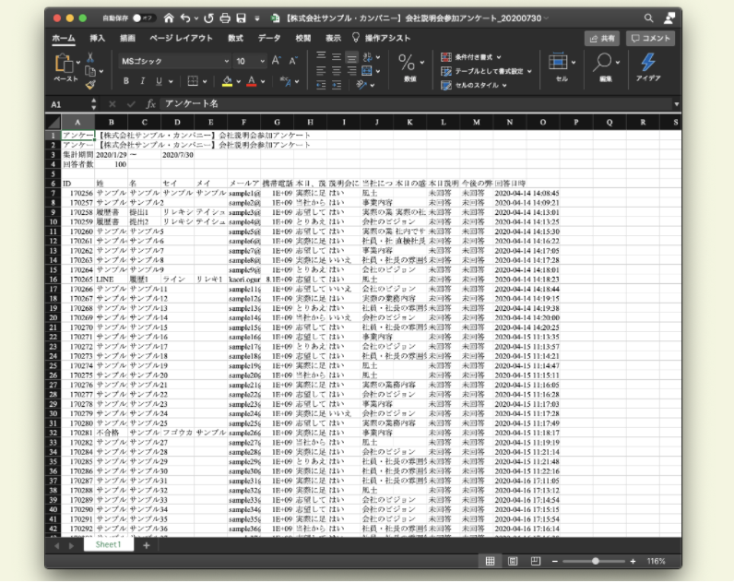Click the Save icon in title bar
This screenshot has width=734, height=583.
(240, 18)
